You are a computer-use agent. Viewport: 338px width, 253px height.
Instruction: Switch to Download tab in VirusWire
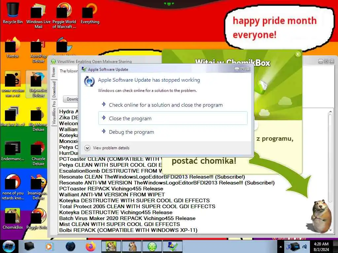click(54, 89)
